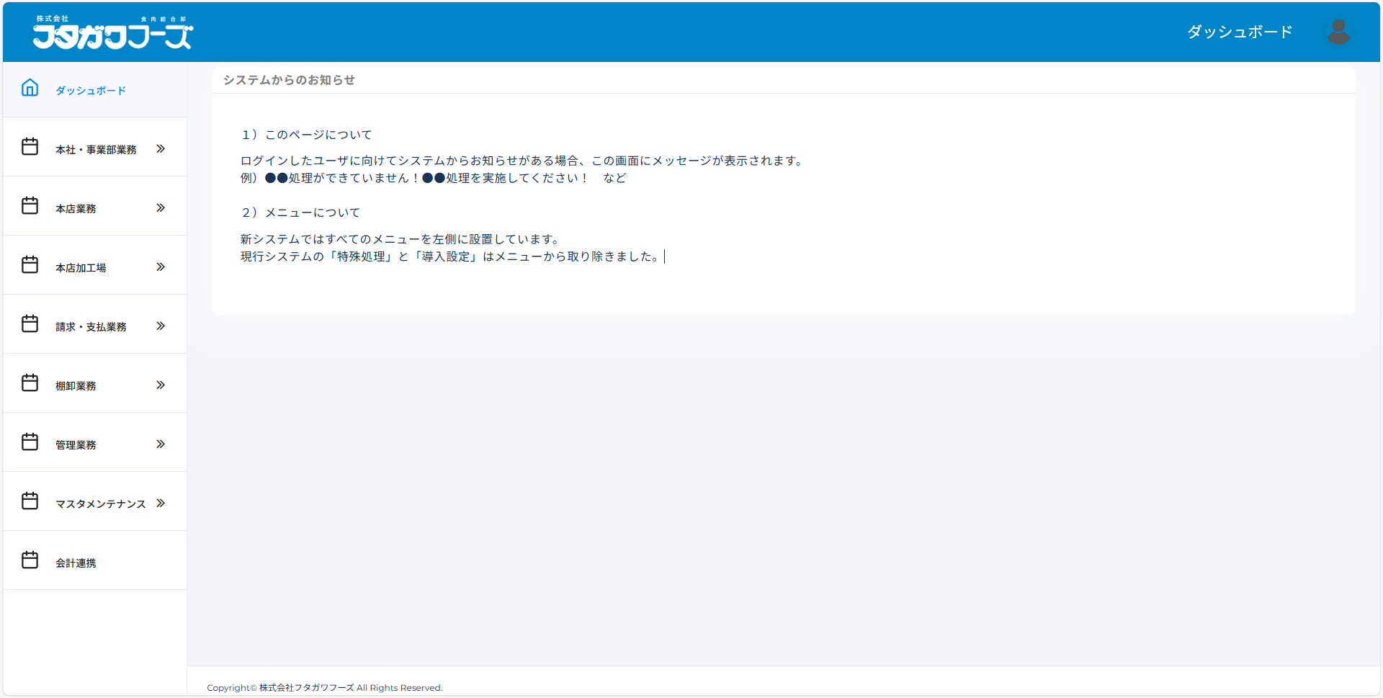
Task: Open the ダッシュボード sidebar link
Action: [90, 90]
